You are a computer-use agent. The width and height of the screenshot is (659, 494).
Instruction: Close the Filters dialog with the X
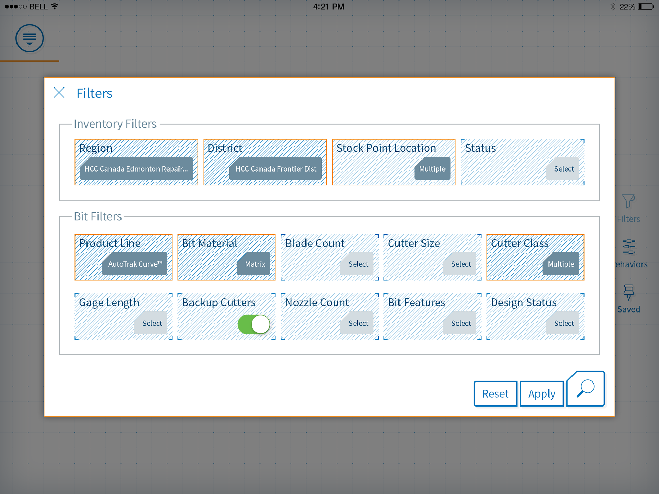tap(59, 93)
